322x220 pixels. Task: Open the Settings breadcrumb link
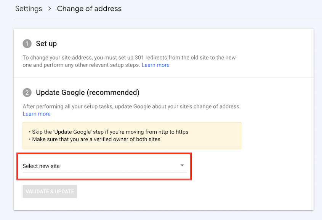coord(29,8)
